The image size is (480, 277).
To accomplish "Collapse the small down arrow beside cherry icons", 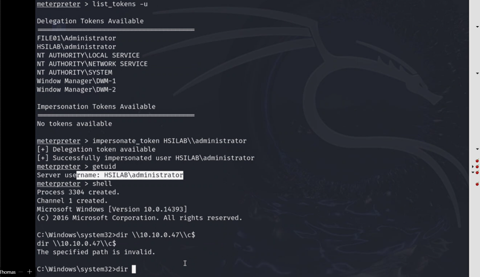I will click(x=473, y=172).
